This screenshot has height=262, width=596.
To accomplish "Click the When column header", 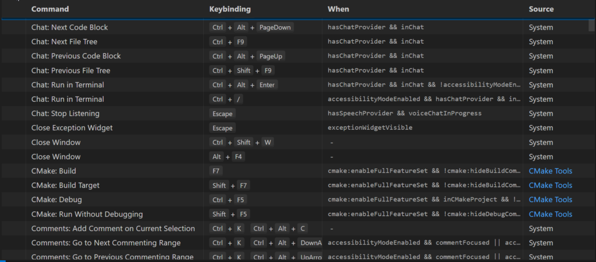I will [x=338, y=9].
